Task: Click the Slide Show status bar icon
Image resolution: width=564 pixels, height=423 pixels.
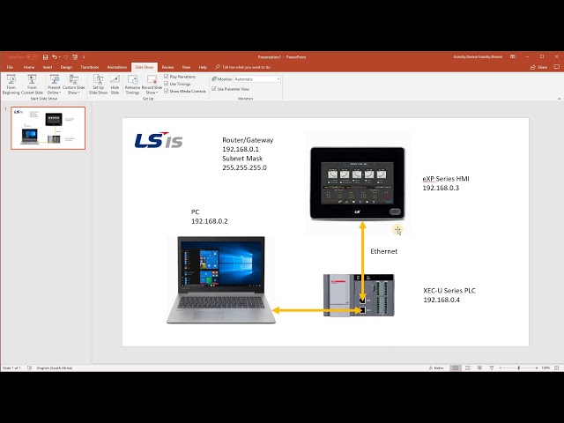Action: coord(492,368)
